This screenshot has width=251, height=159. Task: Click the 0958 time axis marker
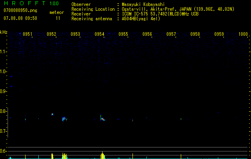tap(195, 34)
